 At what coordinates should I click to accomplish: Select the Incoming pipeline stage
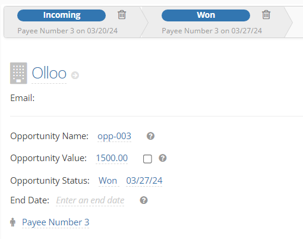click(61, 15)
